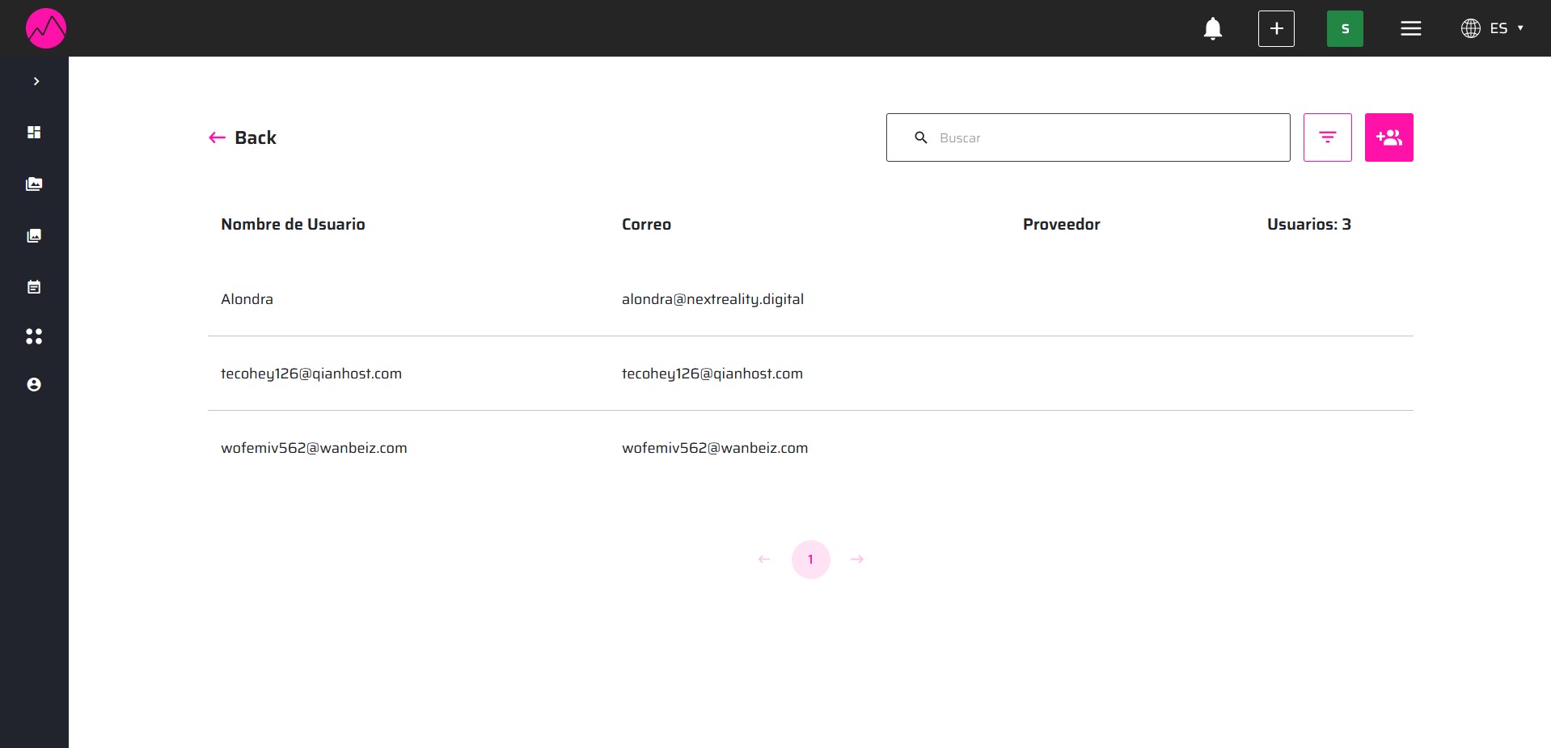Open the account profile icon in sidebar
The image size is (1551, 748).
coord(34,385)
